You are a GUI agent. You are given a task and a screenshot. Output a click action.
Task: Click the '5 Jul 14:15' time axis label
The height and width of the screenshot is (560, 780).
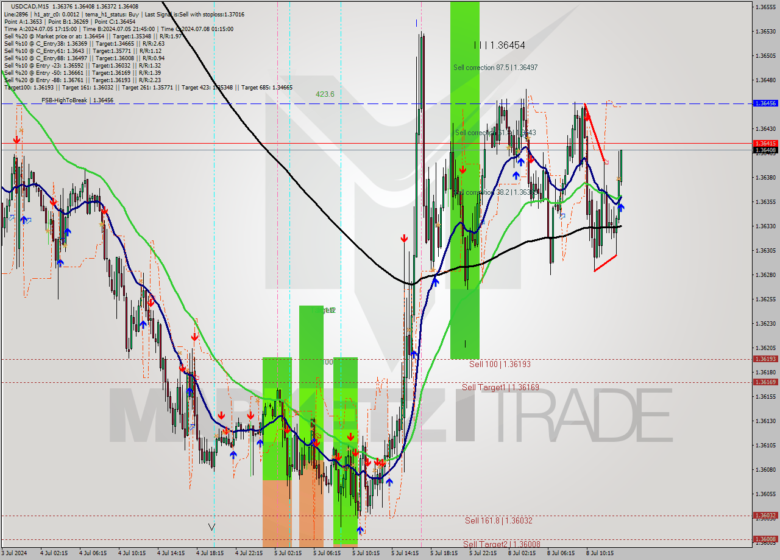[x=406, y=553]
